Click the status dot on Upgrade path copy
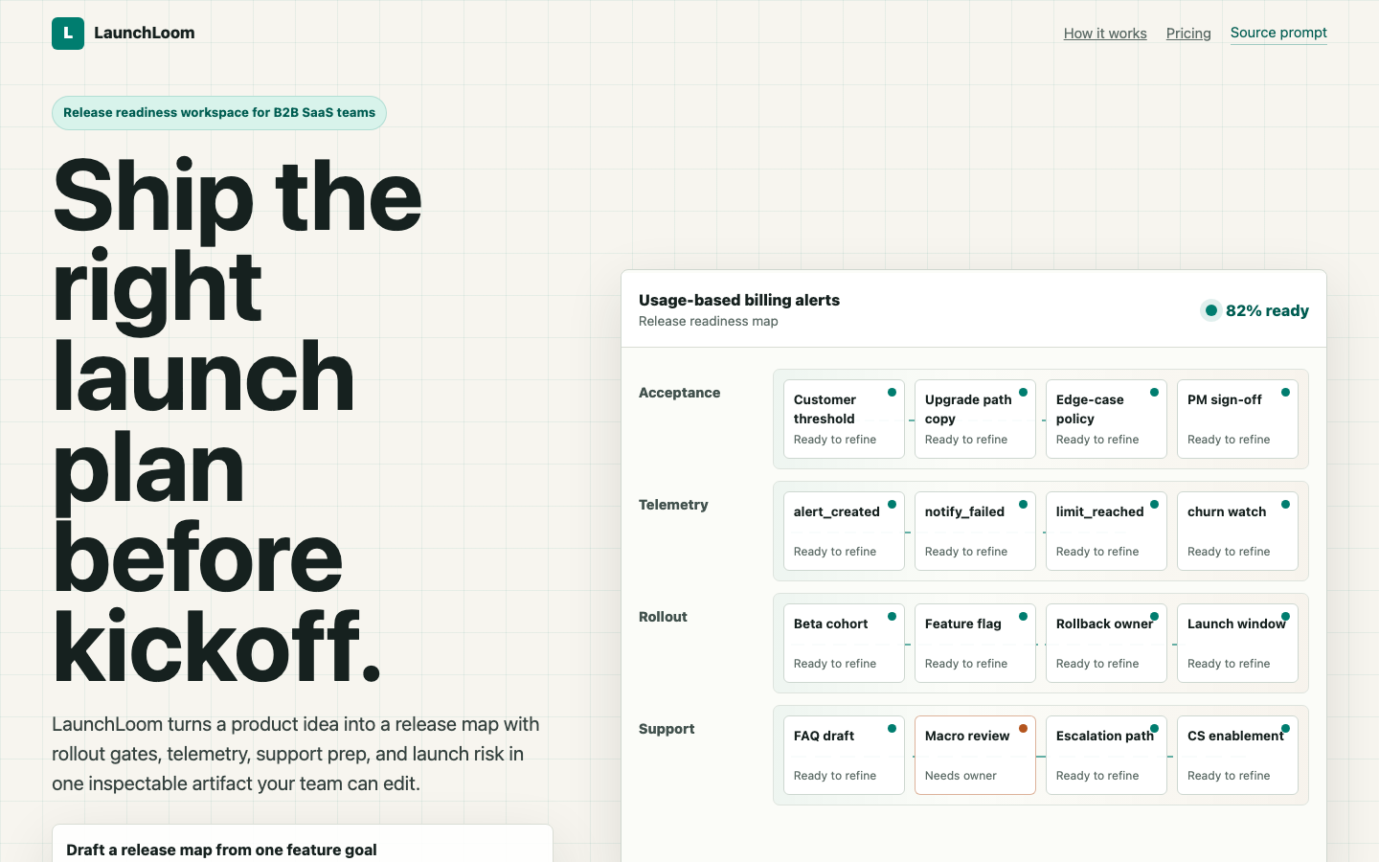 (1023, 393)
